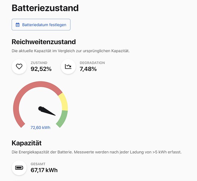Click the Batteriezustand page heading

pyautogui.click(x=45, y=8)
